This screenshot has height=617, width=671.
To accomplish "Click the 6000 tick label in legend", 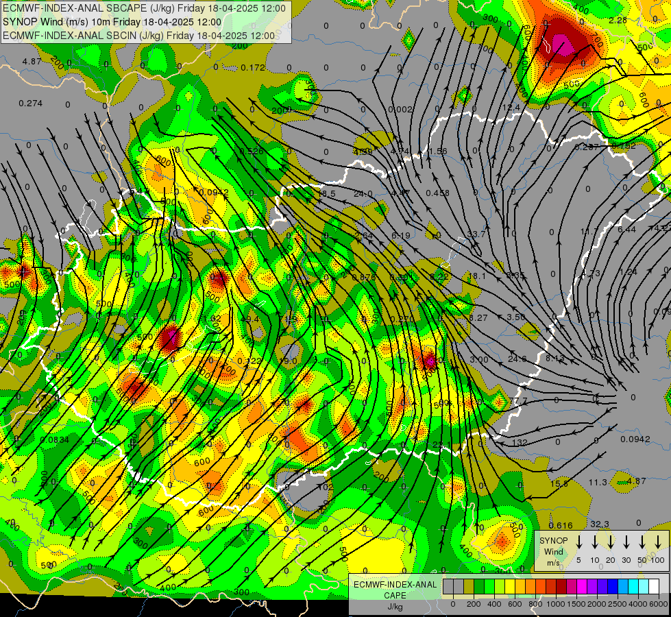I will click(658, 604).
